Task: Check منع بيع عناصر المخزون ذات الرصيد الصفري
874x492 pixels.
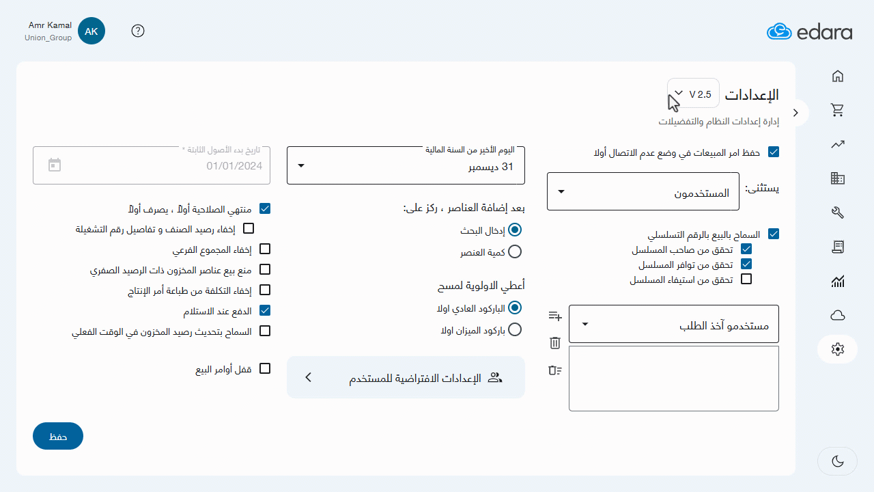Action: (265, 269)
